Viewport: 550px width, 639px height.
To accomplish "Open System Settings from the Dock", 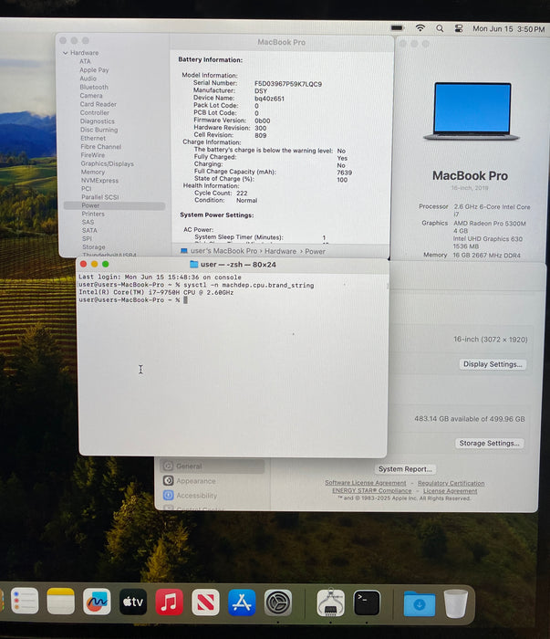I will click(x=278, y=602).
